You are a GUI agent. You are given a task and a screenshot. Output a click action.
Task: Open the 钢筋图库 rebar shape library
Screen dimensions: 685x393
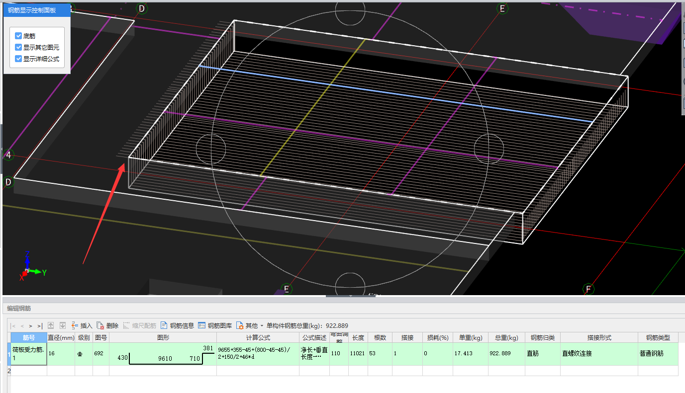(215, 326)
